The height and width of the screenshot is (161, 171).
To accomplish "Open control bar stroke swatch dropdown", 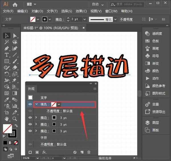I will tap(50, 19).
